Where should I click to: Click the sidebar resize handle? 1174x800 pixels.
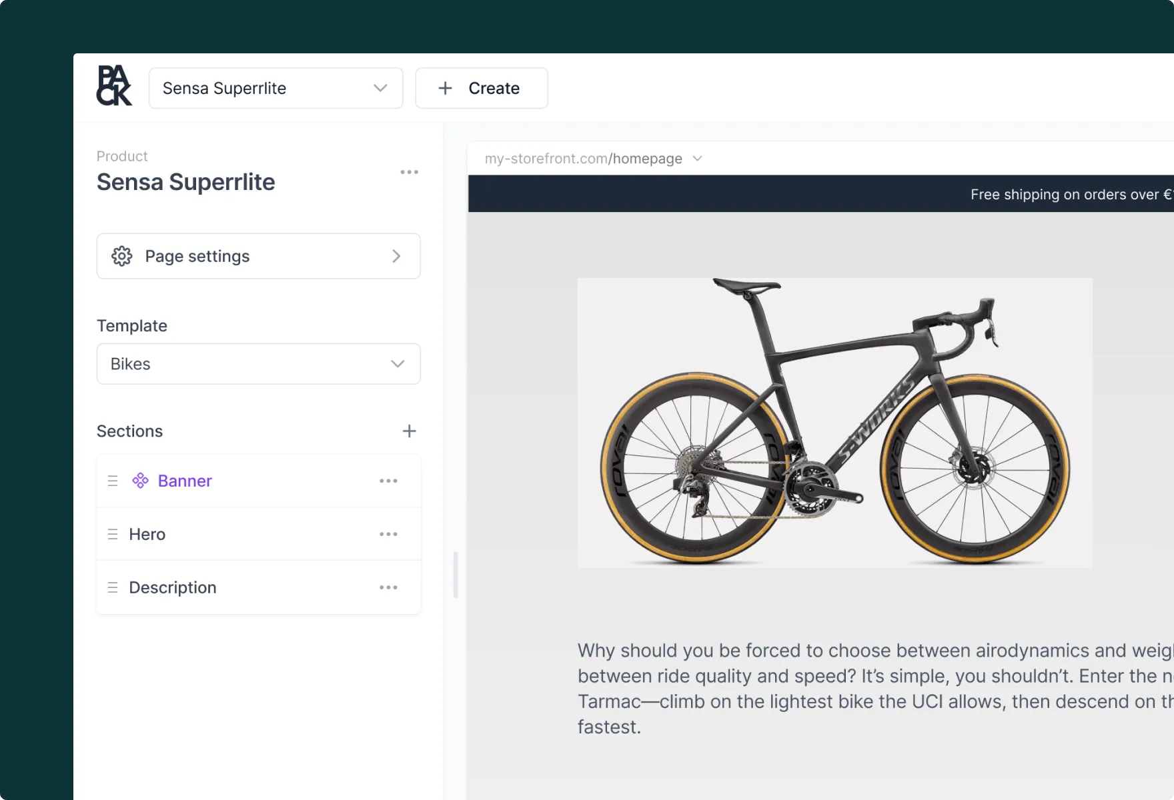pos(456,575)
